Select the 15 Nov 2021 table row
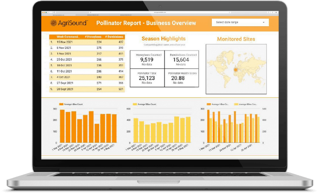 click(x=87, y=42)
